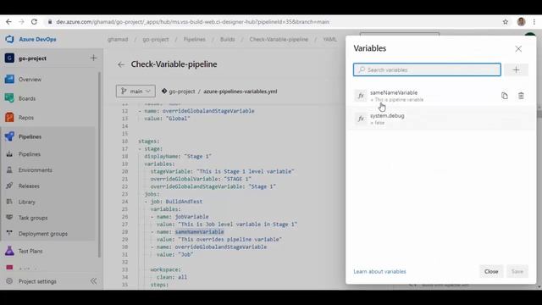542x305 pixels.
Task: Click Builds in the breadcrumb
Action: 228,40
